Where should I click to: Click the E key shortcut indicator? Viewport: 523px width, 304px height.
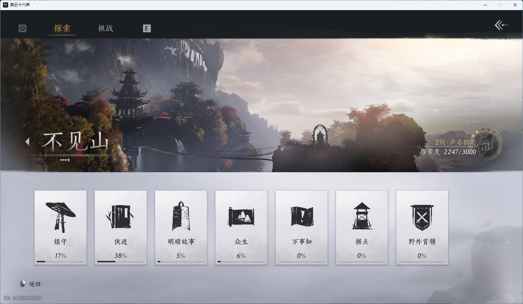click(x=147, y=28)
